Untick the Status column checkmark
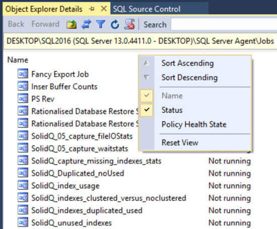This screenshot has width=277, height=229. pos(147,110)
